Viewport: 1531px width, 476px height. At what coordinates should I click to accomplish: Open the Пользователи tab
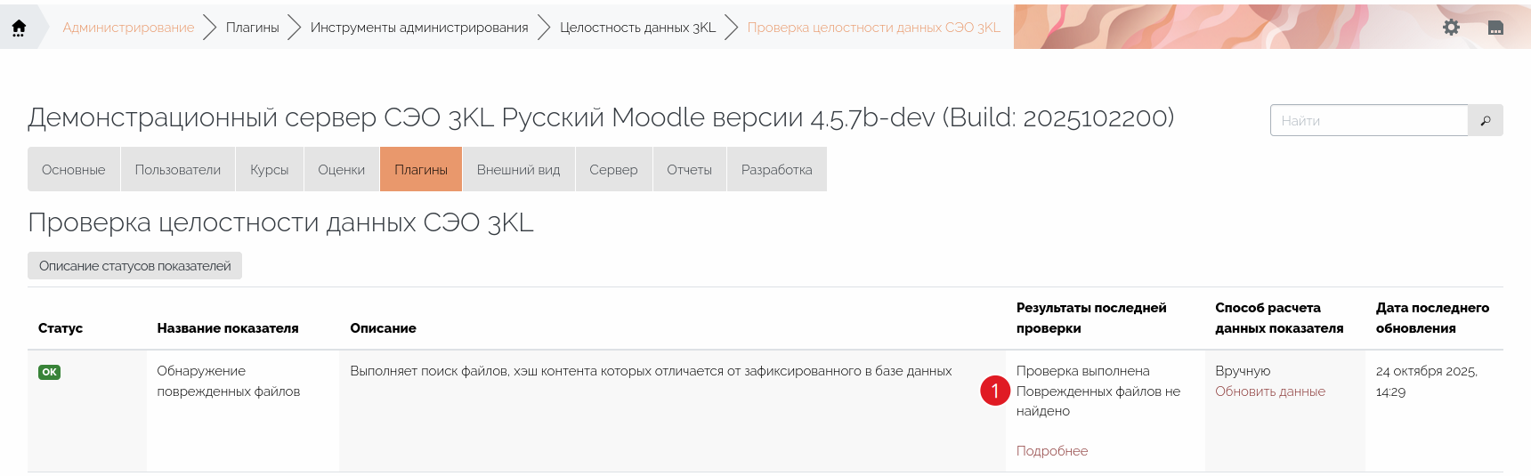click(178, 169)
